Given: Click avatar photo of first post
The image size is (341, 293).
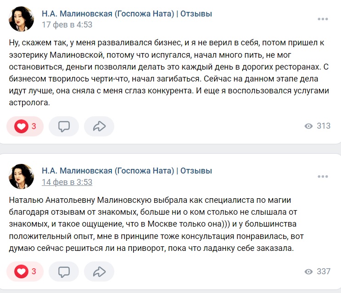Looking at the screenshot, I should tap(21, 19).
